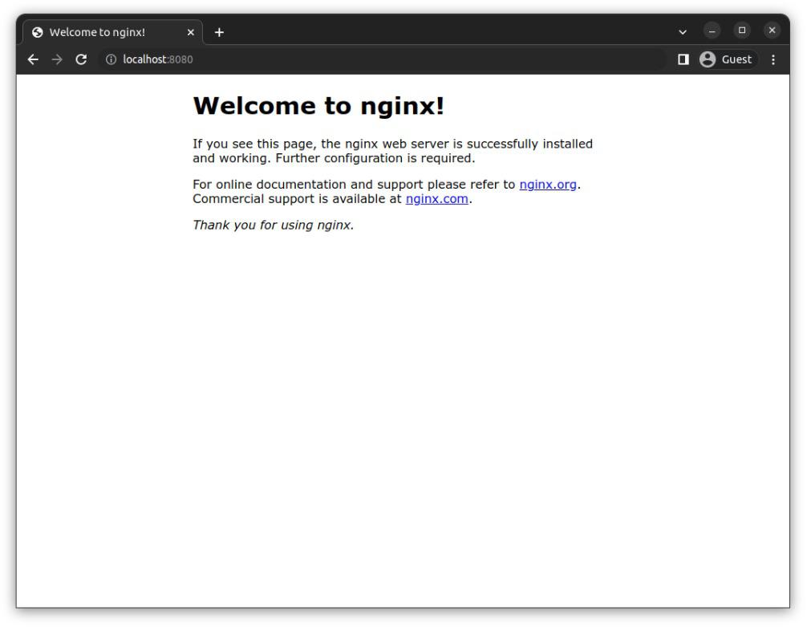Follow the nginx.org documentation link
This screenshot has height=627, width=807.
point(549,184)
